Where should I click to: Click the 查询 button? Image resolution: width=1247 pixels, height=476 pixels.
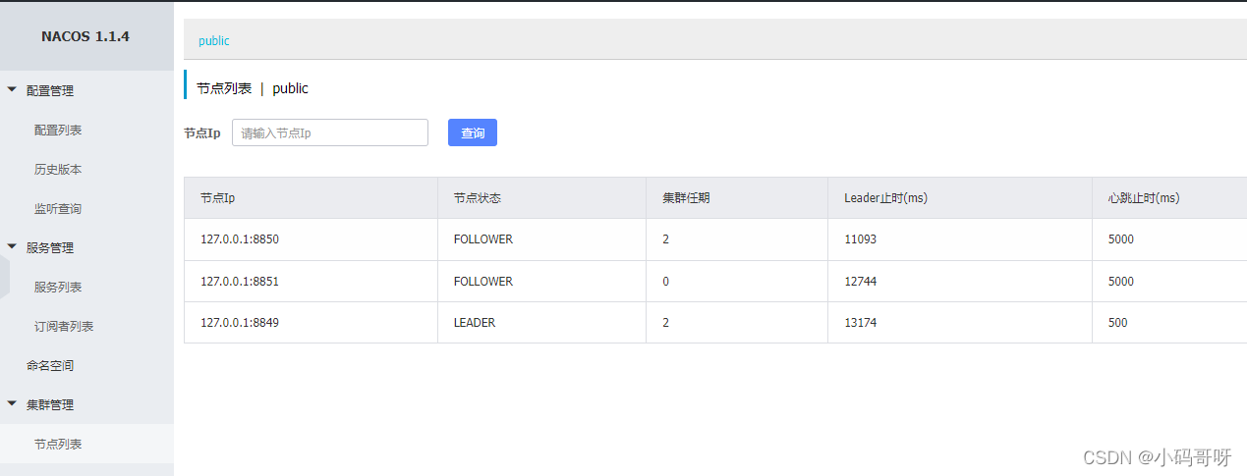(x=473, y=132)
